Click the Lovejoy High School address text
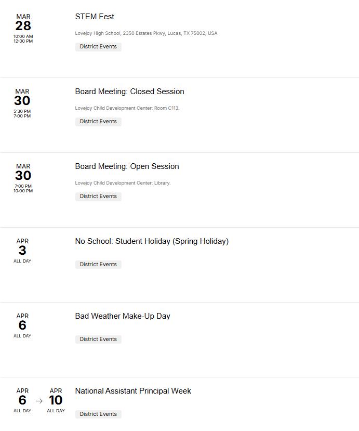 146,33
